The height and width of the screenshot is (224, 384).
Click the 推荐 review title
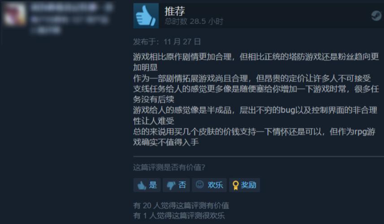tap(175, 11)
